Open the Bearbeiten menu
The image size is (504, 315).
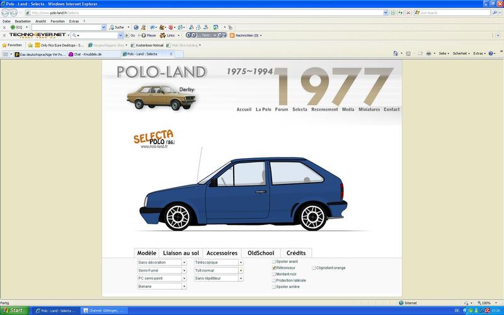[x=23, y=21]
